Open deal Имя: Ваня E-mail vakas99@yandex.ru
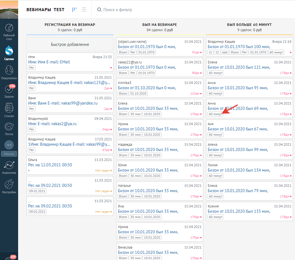295x260 pixels. pyautogui.click(x=63, y=103)
